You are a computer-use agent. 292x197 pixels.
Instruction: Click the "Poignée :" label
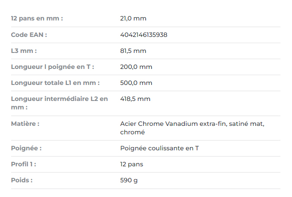26,148
